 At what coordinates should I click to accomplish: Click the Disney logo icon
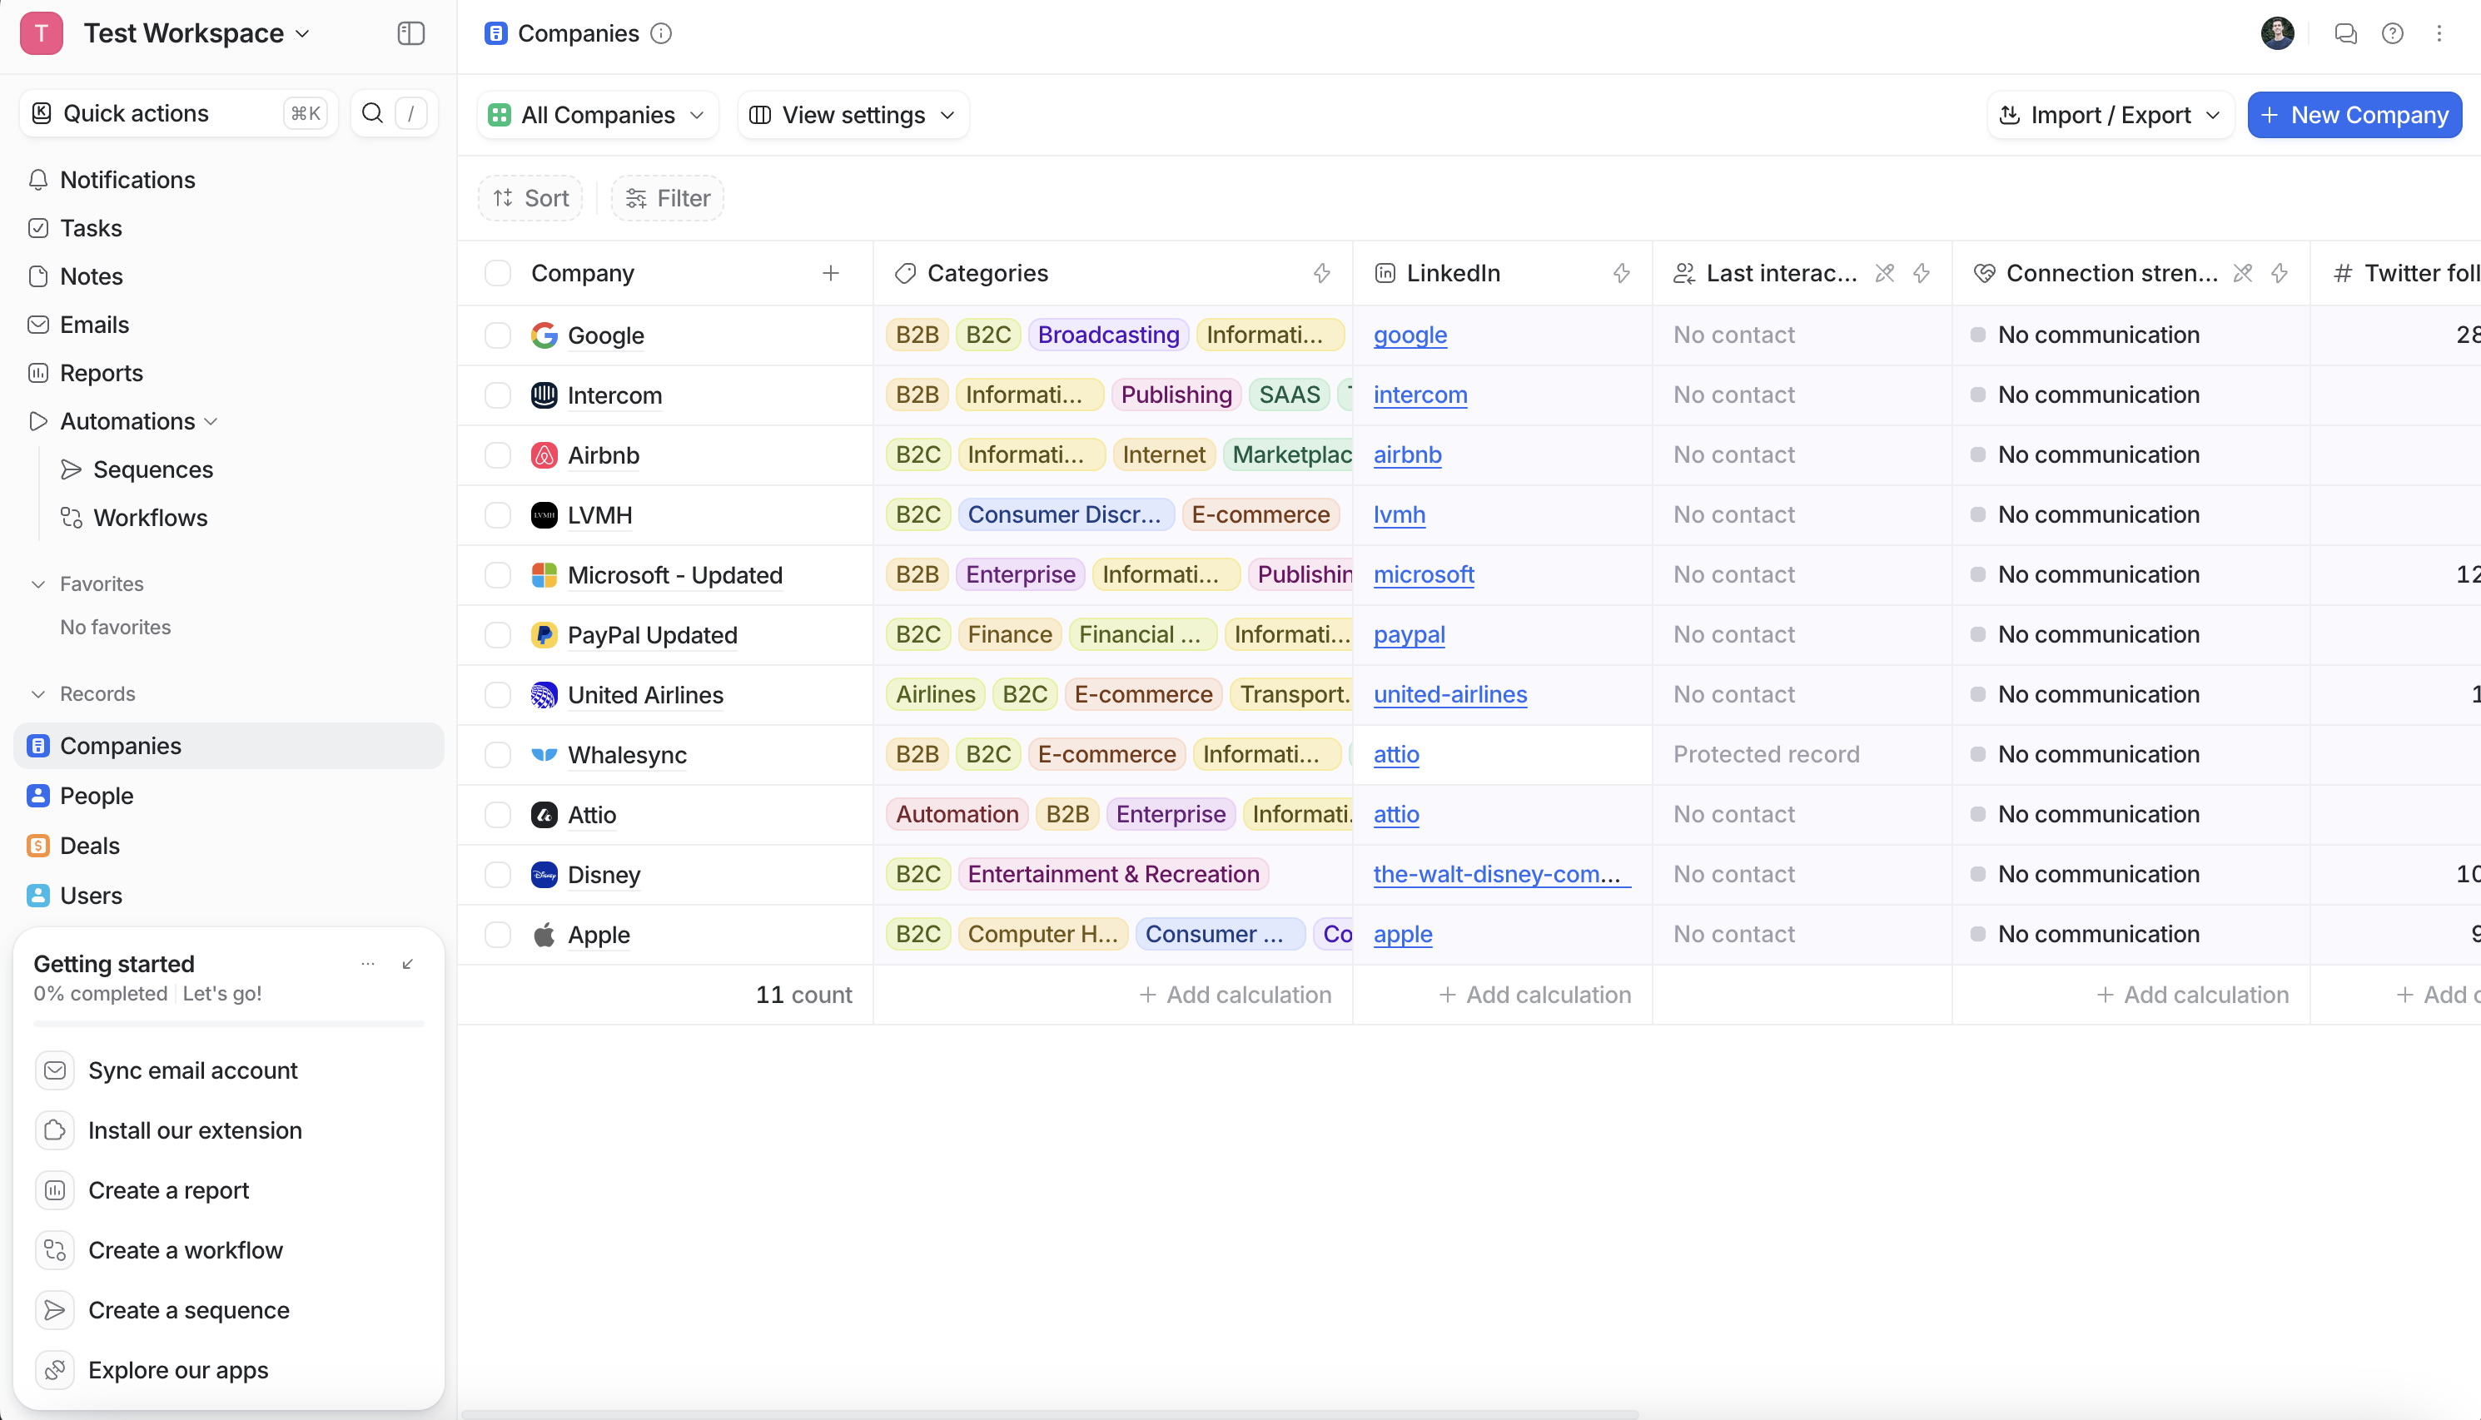pos(544,875)
